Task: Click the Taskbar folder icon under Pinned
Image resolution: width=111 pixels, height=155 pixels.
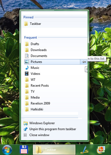Action: (26, 24)
